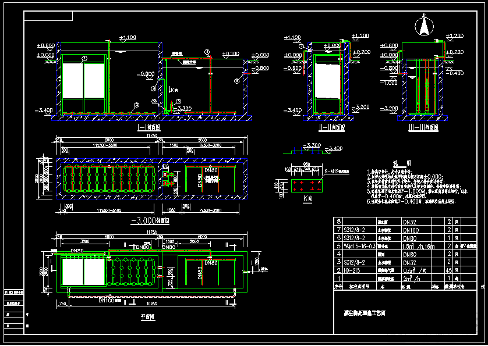Click the -3.400 elevation in section II-II

click(292, 110)
